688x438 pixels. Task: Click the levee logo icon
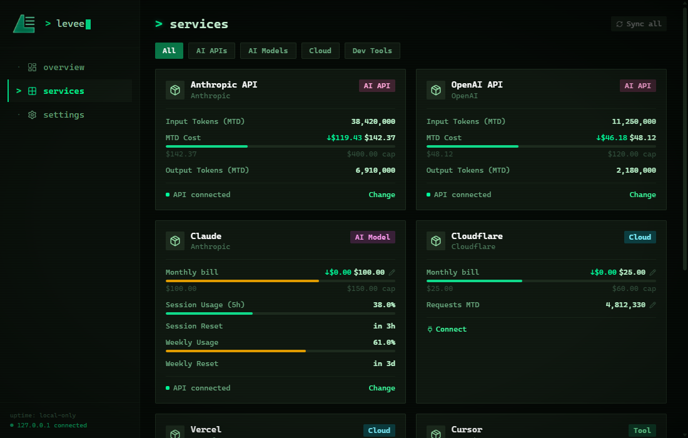click(x=24, y=24)
